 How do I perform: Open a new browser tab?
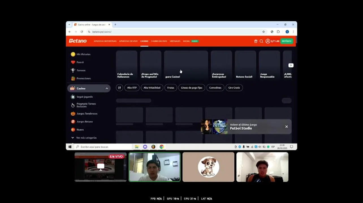point(115,25)
